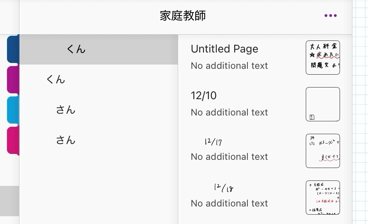368x224 pixels.
Task: Select the purple section tab
Action: [x=13, y=80]
